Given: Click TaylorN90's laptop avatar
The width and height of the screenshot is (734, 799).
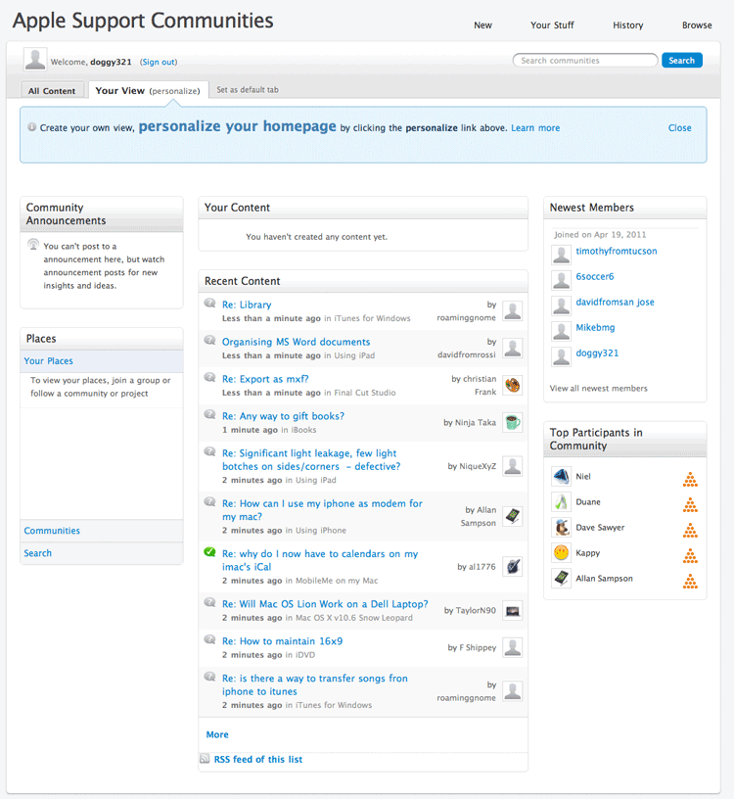Looking at the screenshot, I should coord(513,610).
